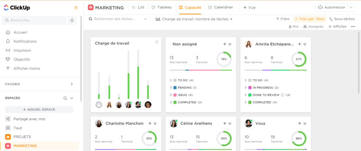This screenshot has width=361, height=151.
Task: Click the plus icon on Non assigné card
Action: 225,44
